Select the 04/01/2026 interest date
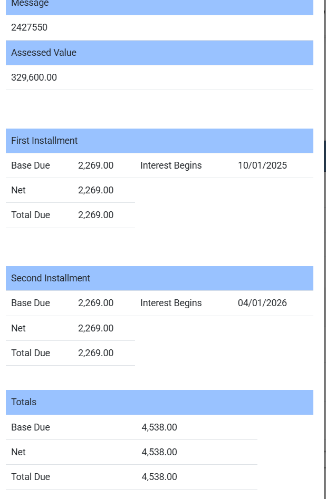 click(262, 303)
